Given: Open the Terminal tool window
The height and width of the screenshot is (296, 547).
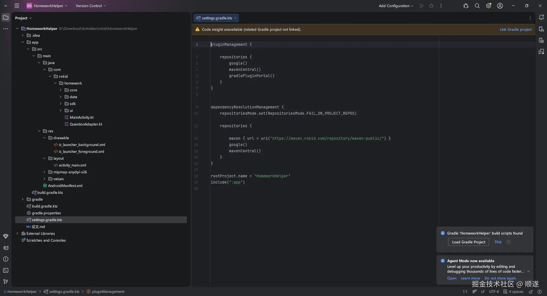Looking at the screenshot, I should (x=6, y=270).
